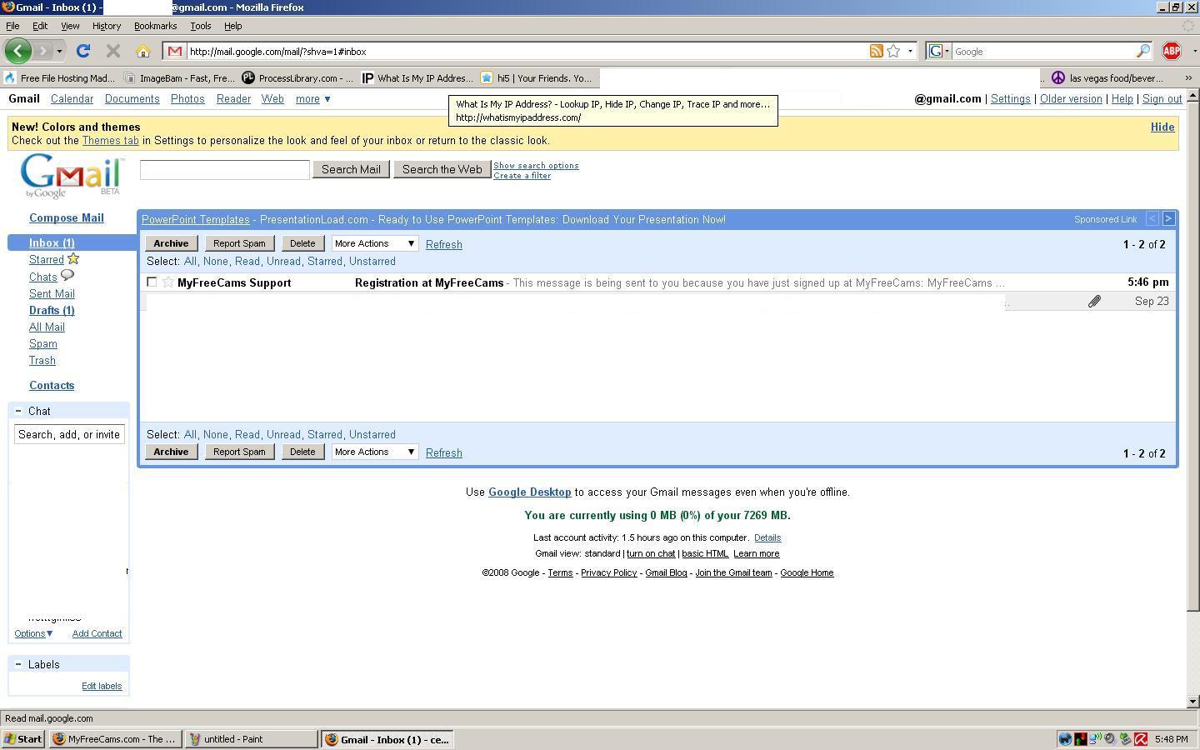Screen dimensions: 1200x750
Task: Open Free File Hosting bookmark
Action: coord(59,77)
